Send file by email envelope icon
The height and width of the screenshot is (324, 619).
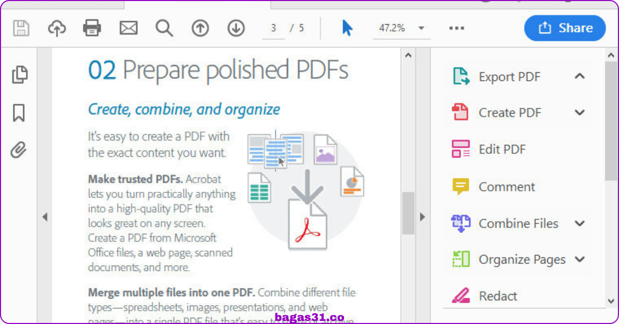coord(128,28)
